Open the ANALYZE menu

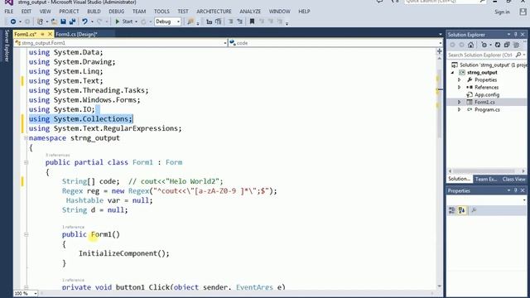click(x=250, y=11)
